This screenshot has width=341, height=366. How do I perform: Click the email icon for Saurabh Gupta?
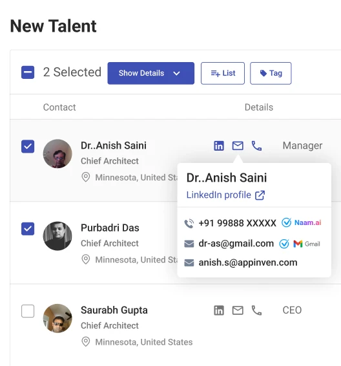tap(238, 310)
